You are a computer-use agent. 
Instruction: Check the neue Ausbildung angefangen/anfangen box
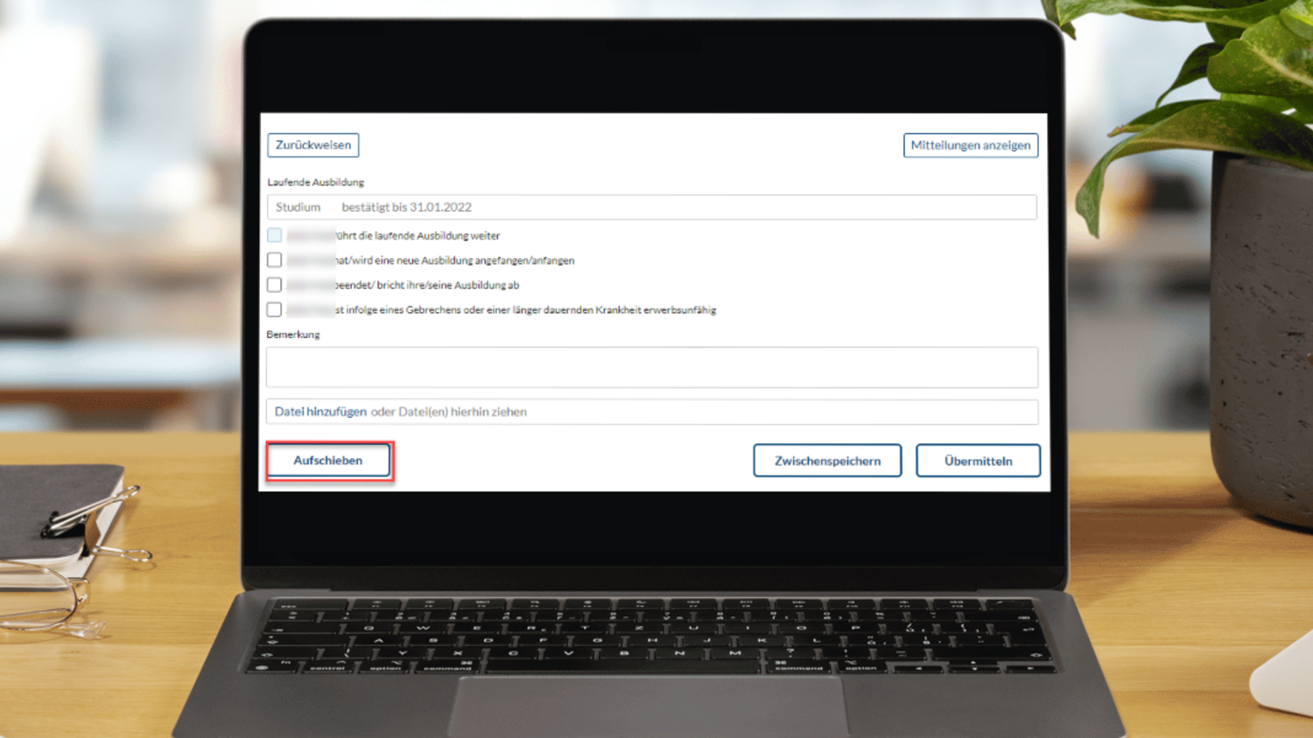point(275,260)
